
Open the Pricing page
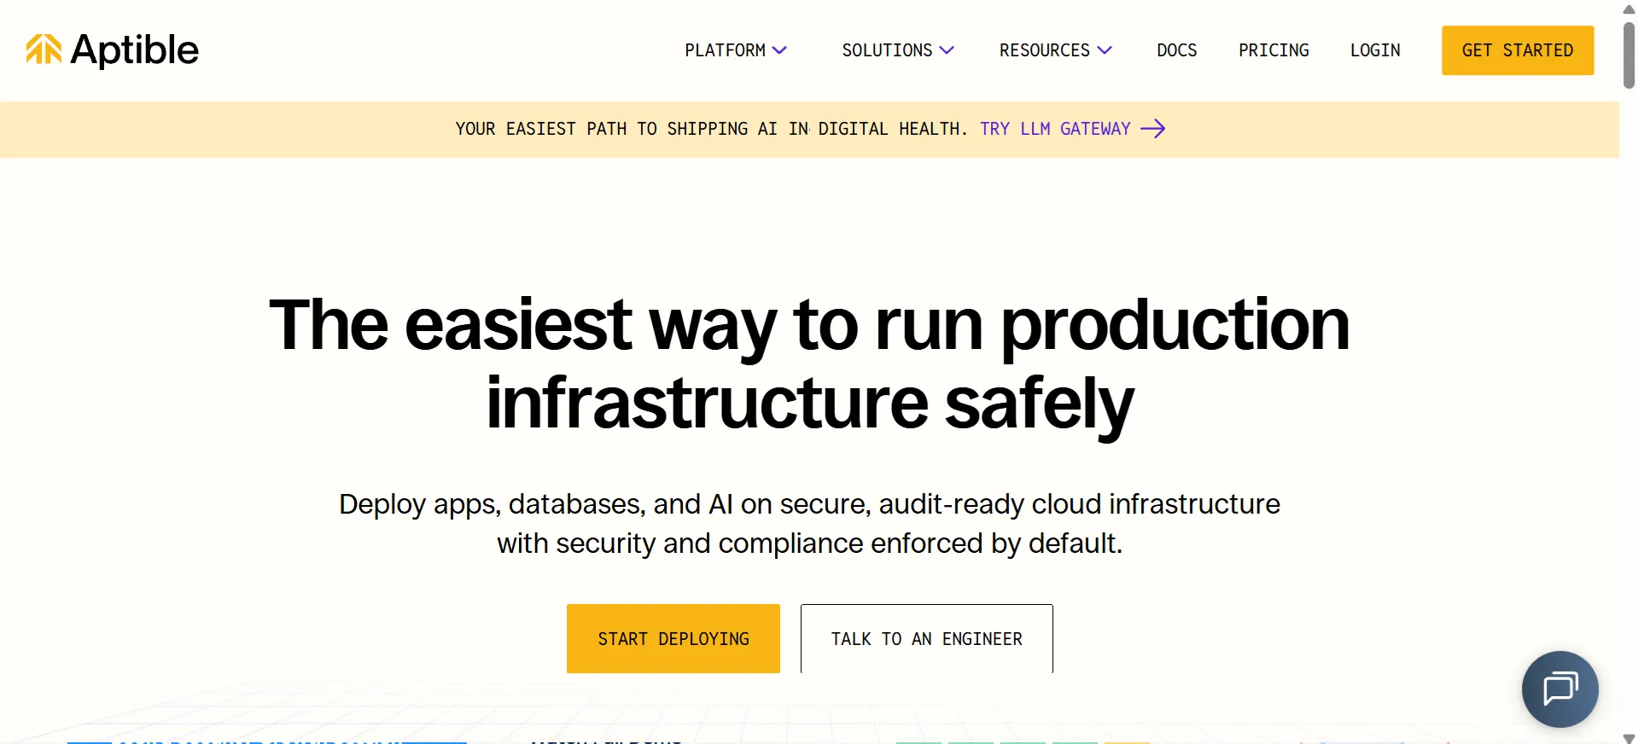(1274, 50)
